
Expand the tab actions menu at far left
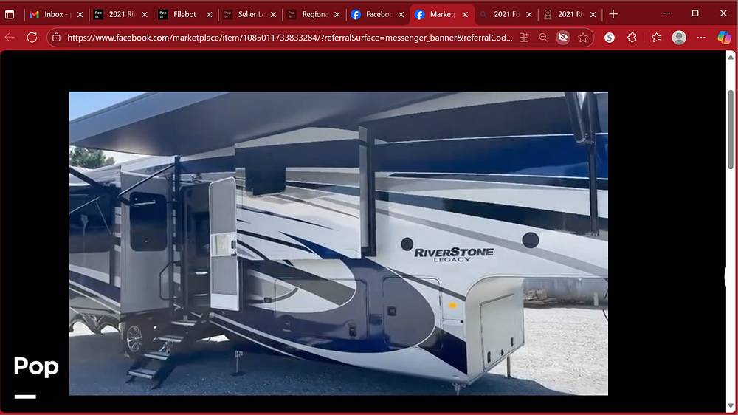click(x=10, y=14)
